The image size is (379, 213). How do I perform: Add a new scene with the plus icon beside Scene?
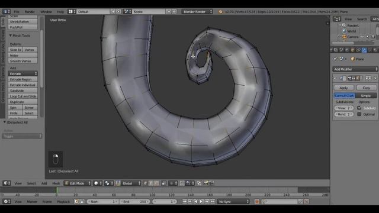coord(168,12)
